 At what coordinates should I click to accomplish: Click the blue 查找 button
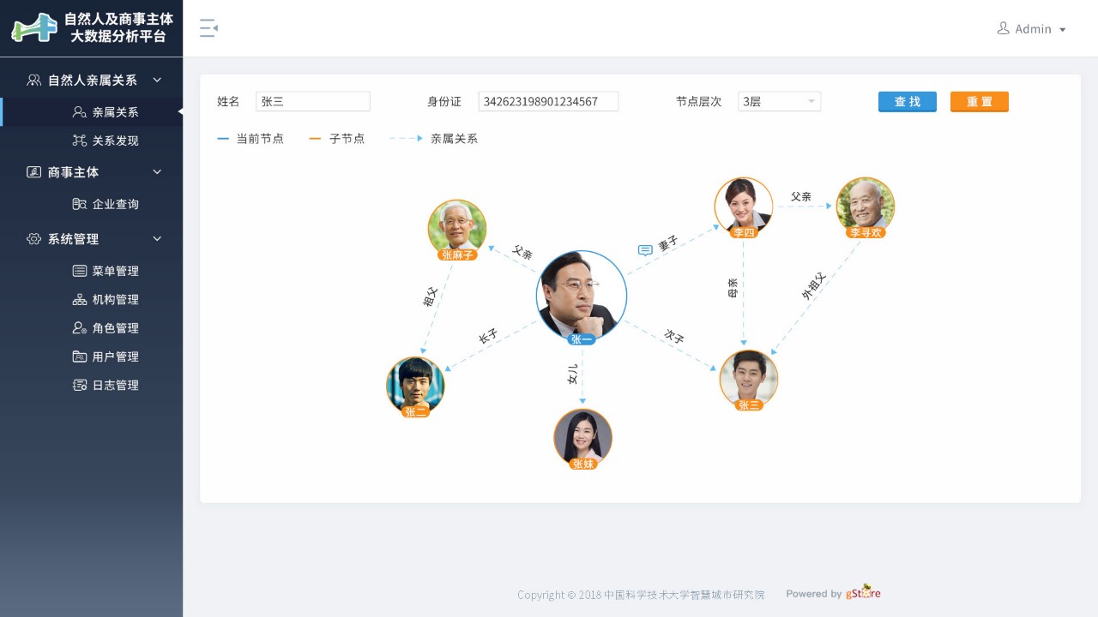tap(908, 102)
